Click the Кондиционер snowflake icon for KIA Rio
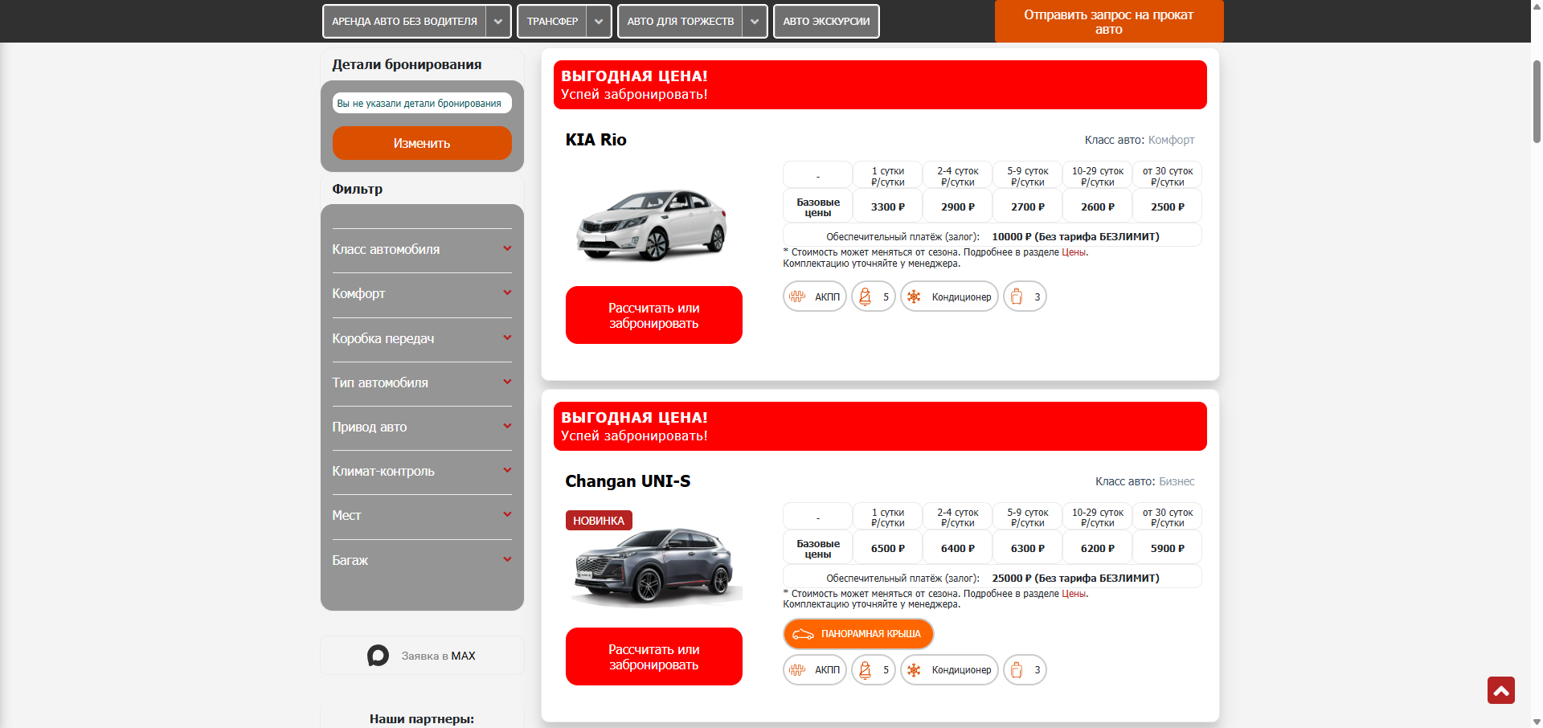Screen dimensions: 1543x728 [915, 297]
